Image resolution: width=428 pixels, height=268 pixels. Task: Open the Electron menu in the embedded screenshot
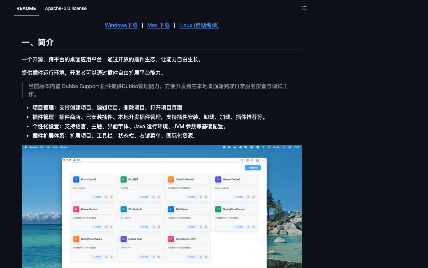click(x=33, y=147)
